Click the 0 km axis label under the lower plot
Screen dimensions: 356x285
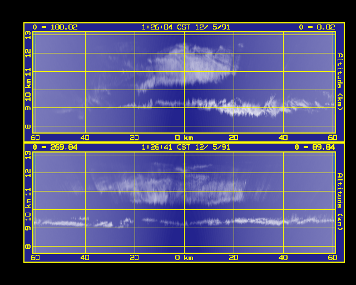(184, 258)
